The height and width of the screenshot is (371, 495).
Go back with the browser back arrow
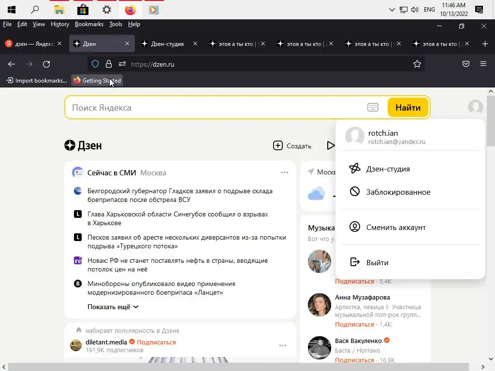(12, 64)
